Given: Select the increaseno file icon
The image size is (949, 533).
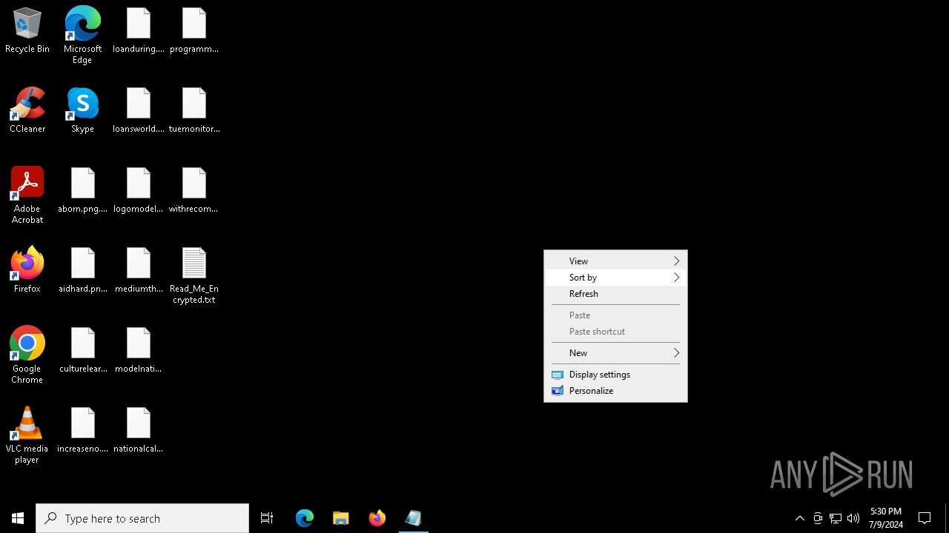Looking at the screenshot, I should pyautogui.click(x=83, y=431).
